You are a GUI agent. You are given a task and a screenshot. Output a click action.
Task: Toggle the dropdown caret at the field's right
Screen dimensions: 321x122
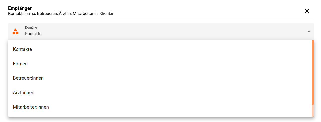[x=309, y=31]
